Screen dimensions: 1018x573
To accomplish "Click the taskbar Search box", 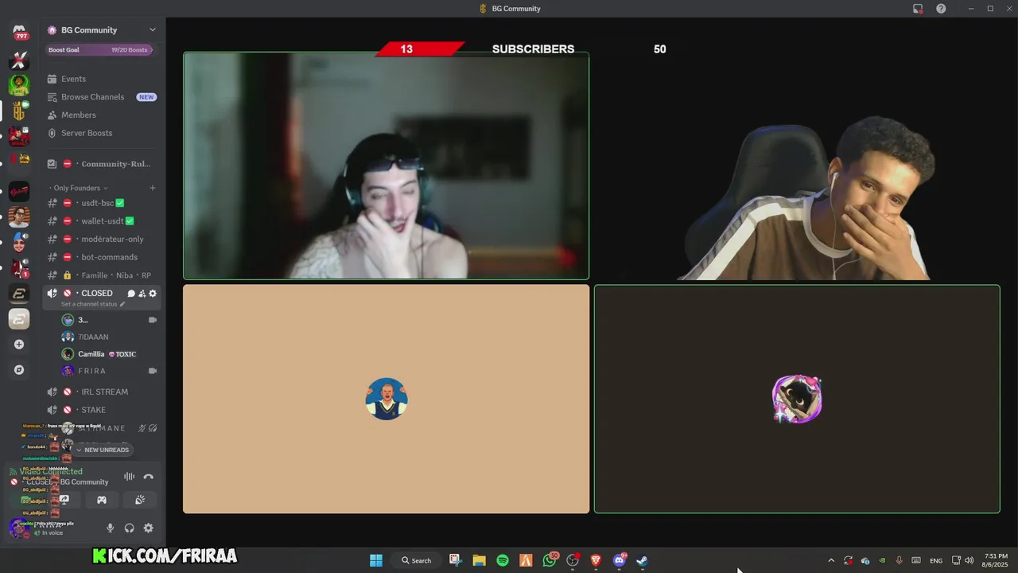I will click(417, 560).
